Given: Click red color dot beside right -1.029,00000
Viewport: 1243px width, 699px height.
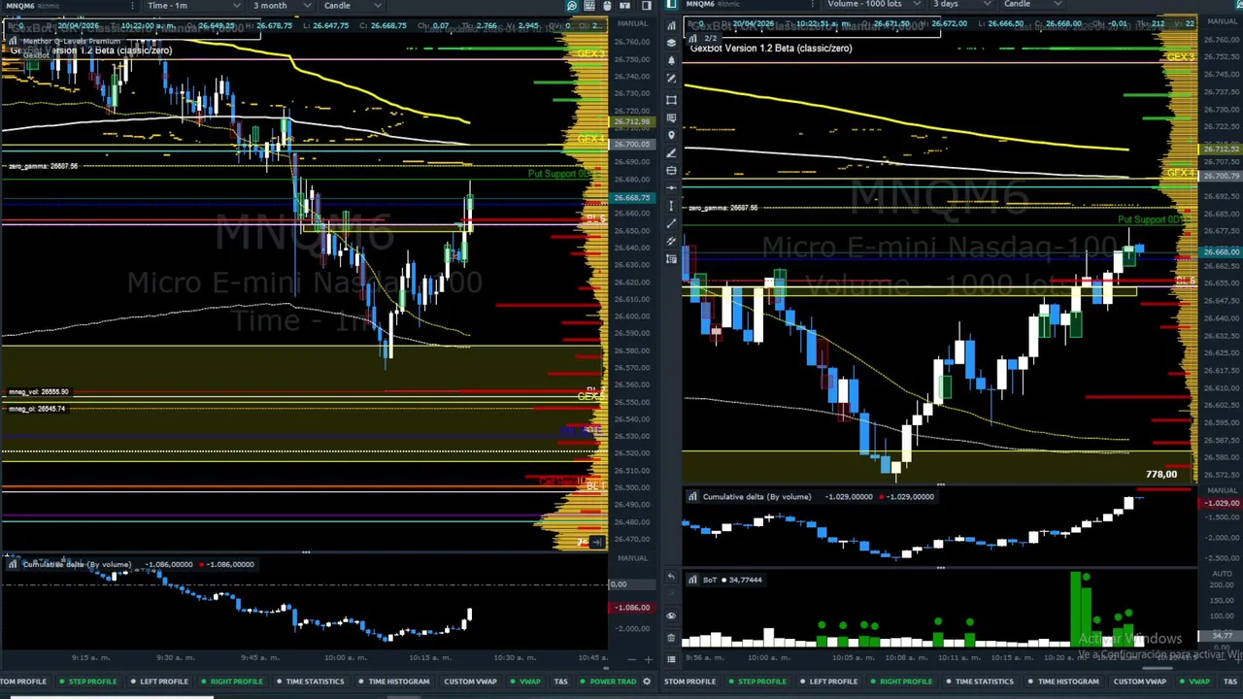Looking at the screenshot, I should point(881,496).
